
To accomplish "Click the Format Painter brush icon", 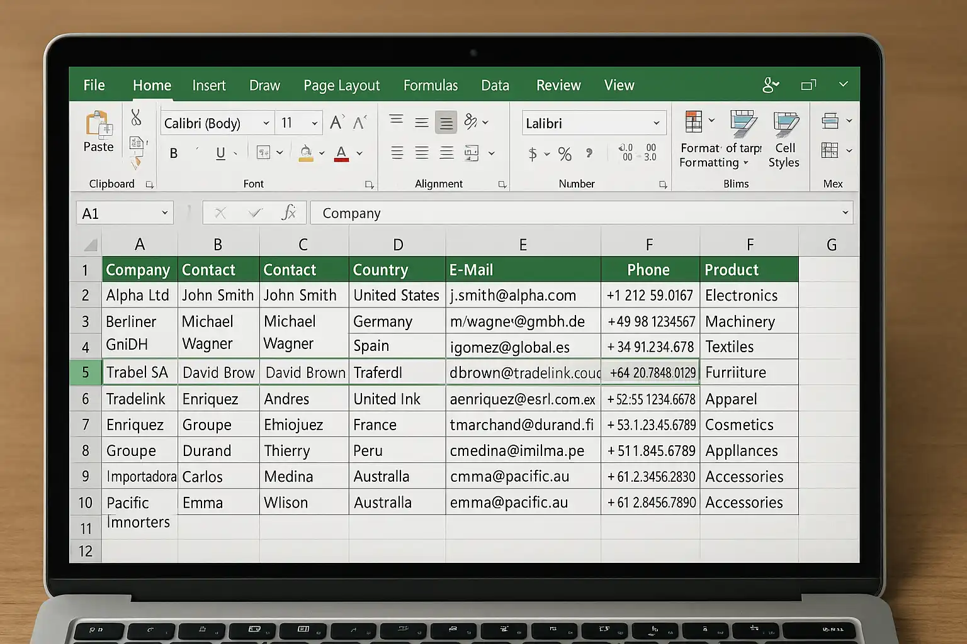I will point(135,164).
